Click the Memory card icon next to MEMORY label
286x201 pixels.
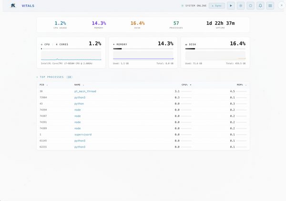click(x=114, y=44)
